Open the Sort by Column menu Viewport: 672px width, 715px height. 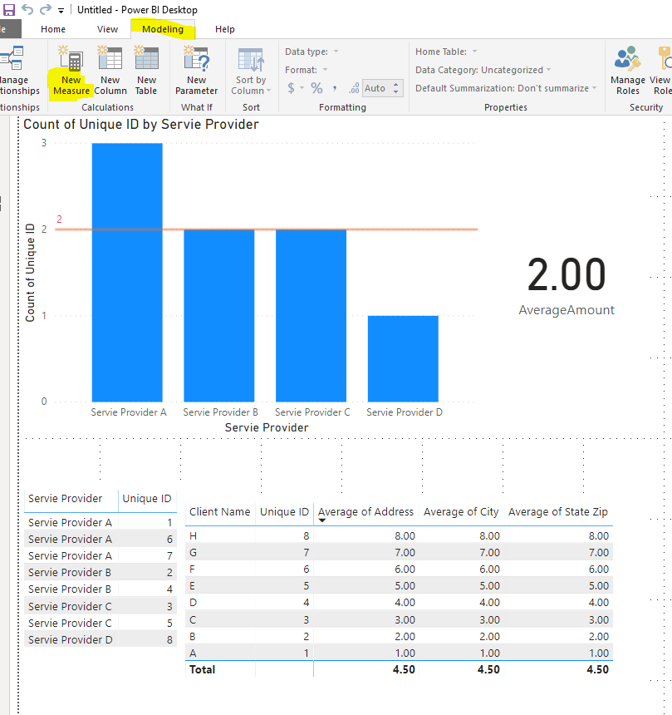(x=251, y=71)
